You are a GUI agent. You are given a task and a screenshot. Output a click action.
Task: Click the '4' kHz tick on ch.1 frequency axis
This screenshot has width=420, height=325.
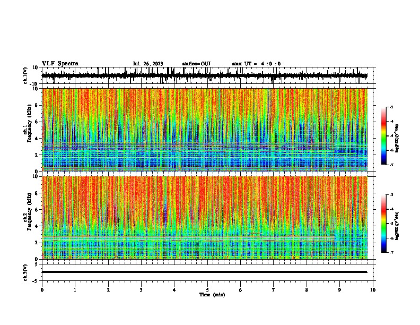(37, 139)
